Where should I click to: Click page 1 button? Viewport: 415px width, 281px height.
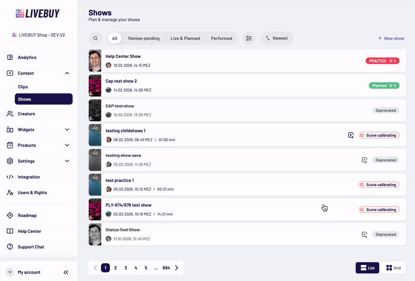(105, 268)
